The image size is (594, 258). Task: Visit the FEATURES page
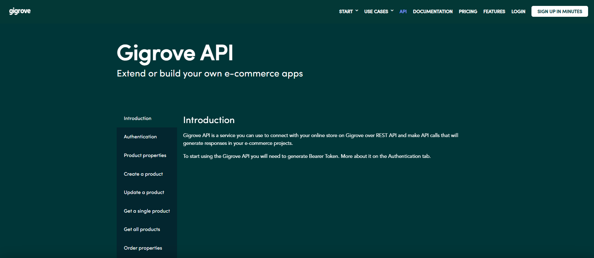[494, 12]
